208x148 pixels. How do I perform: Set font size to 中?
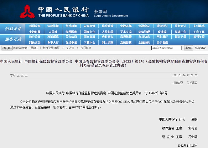[x=22, y=75]
